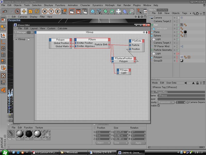This screenshot has width=206, height=155.
Task: Toggle Y axis lock
Action: pyautogui.click(x=51, y=11)
